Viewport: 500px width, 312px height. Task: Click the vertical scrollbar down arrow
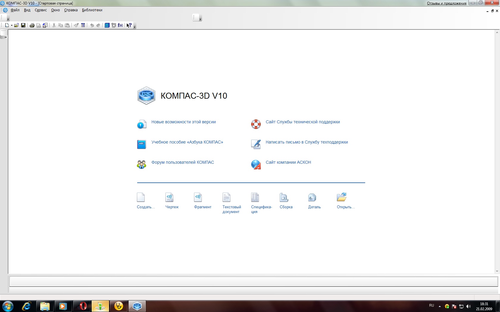(497, 271)
